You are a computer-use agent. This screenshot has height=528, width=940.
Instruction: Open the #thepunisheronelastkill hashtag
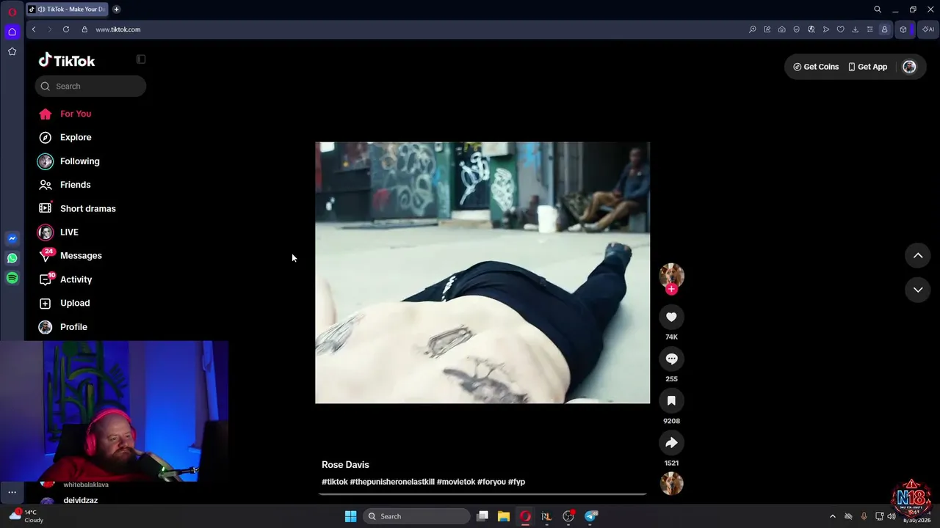click(x=391, y=482)
